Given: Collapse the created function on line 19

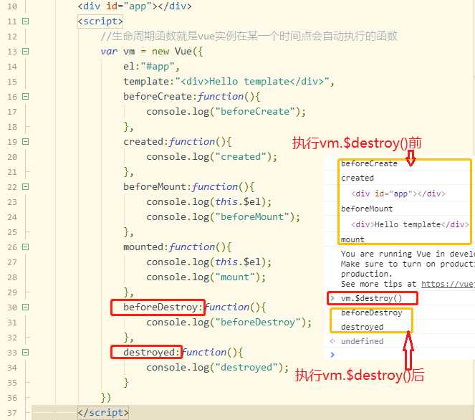Looking at the screenshot, I should click(26, 141).
